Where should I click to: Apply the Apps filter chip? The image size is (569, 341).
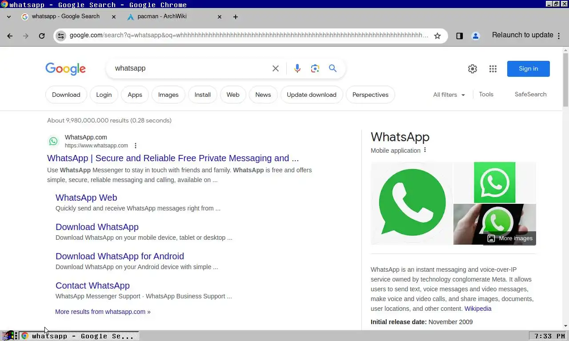point(135,95)
